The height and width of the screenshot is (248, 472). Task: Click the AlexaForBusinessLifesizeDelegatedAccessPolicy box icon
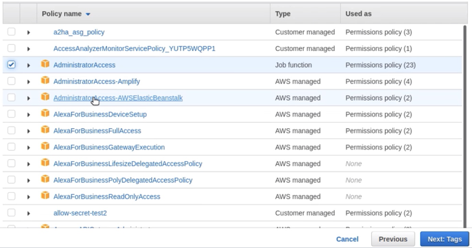pyautogui.click(x=45, y=163)
